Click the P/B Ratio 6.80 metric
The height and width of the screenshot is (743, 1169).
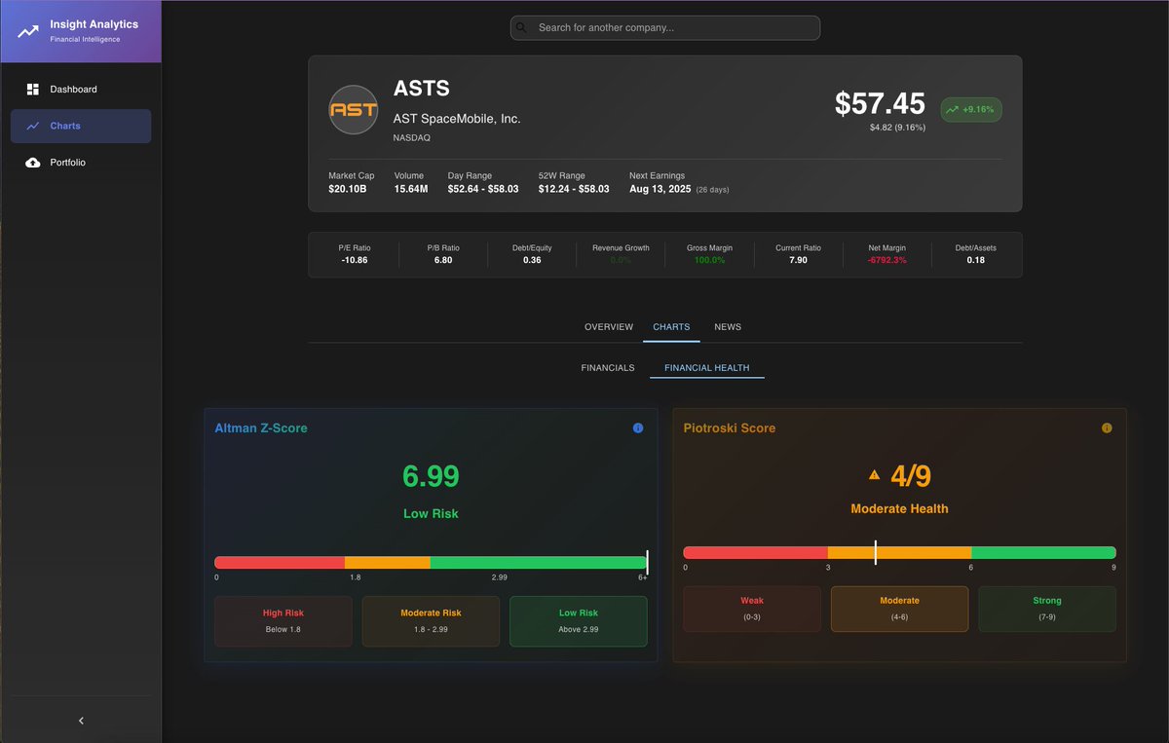[443, 254]
